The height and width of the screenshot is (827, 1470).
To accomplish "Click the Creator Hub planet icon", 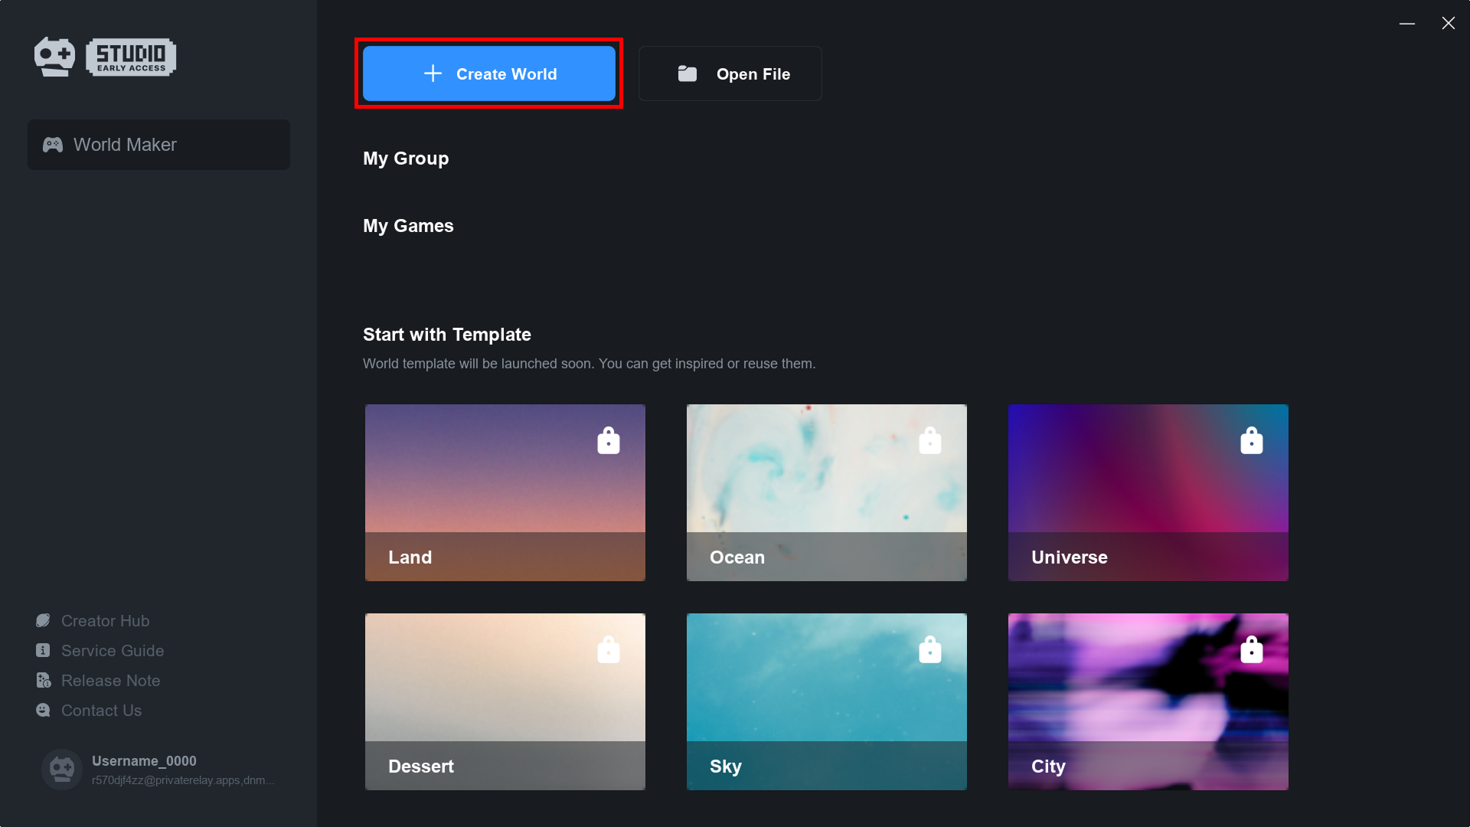I will pos(43,621).
